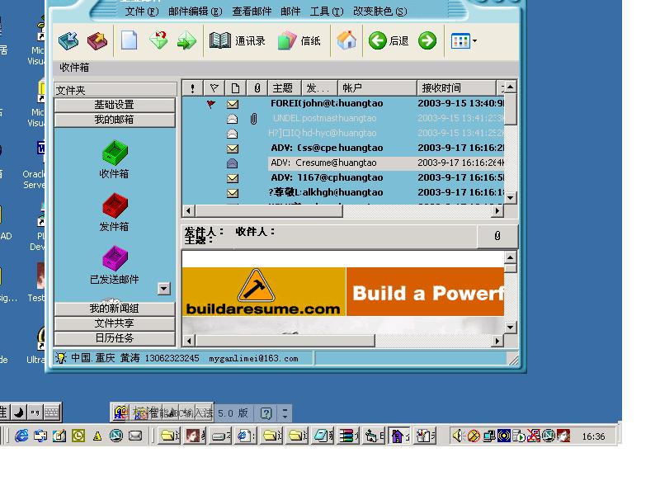This screenshot has height=495, width=660.
Task: Compose a new message via the blank page icon
Action: click(130, 40)
